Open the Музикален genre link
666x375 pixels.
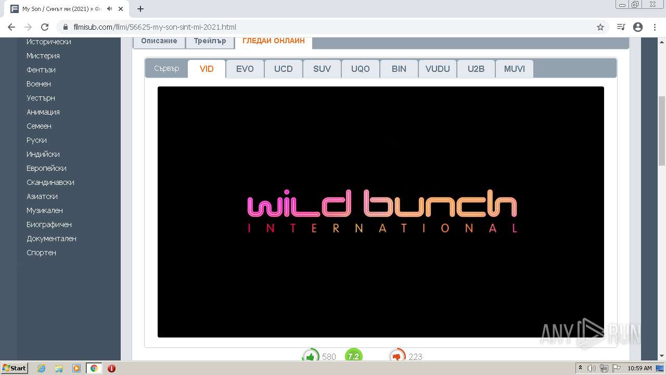tap(45, 210)
